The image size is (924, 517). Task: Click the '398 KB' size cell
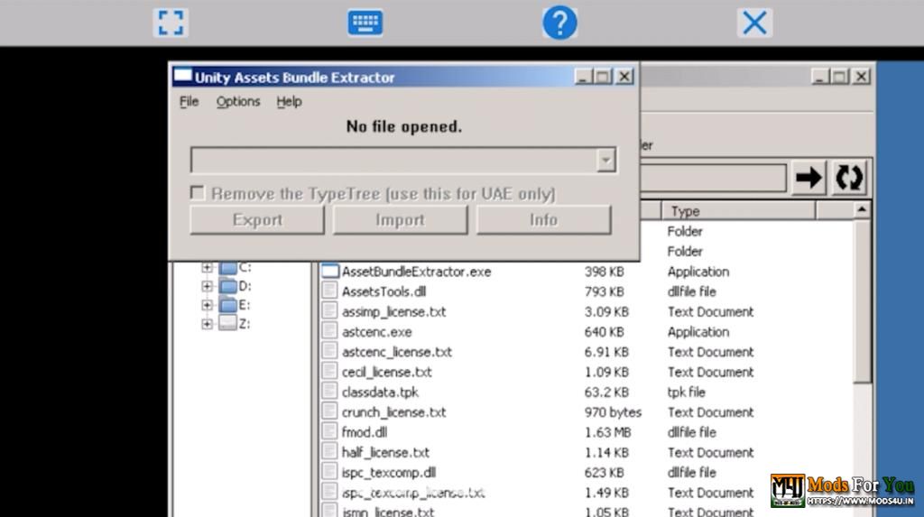(604, 272)
